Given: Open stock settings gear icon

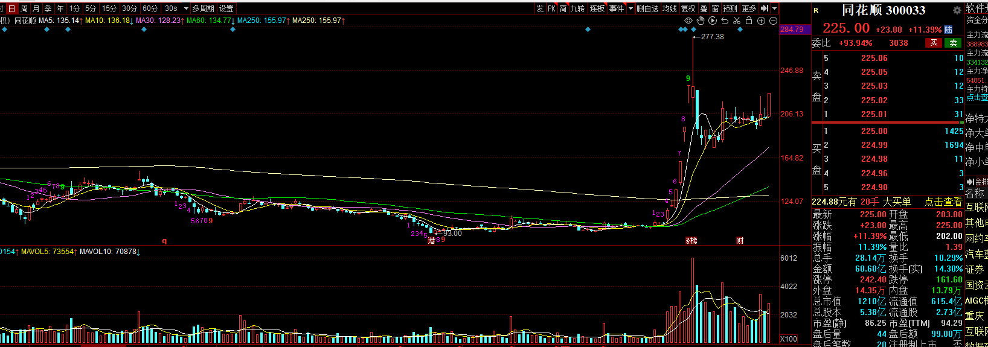Looking at the screenshot, I should (x=957, y=11).
